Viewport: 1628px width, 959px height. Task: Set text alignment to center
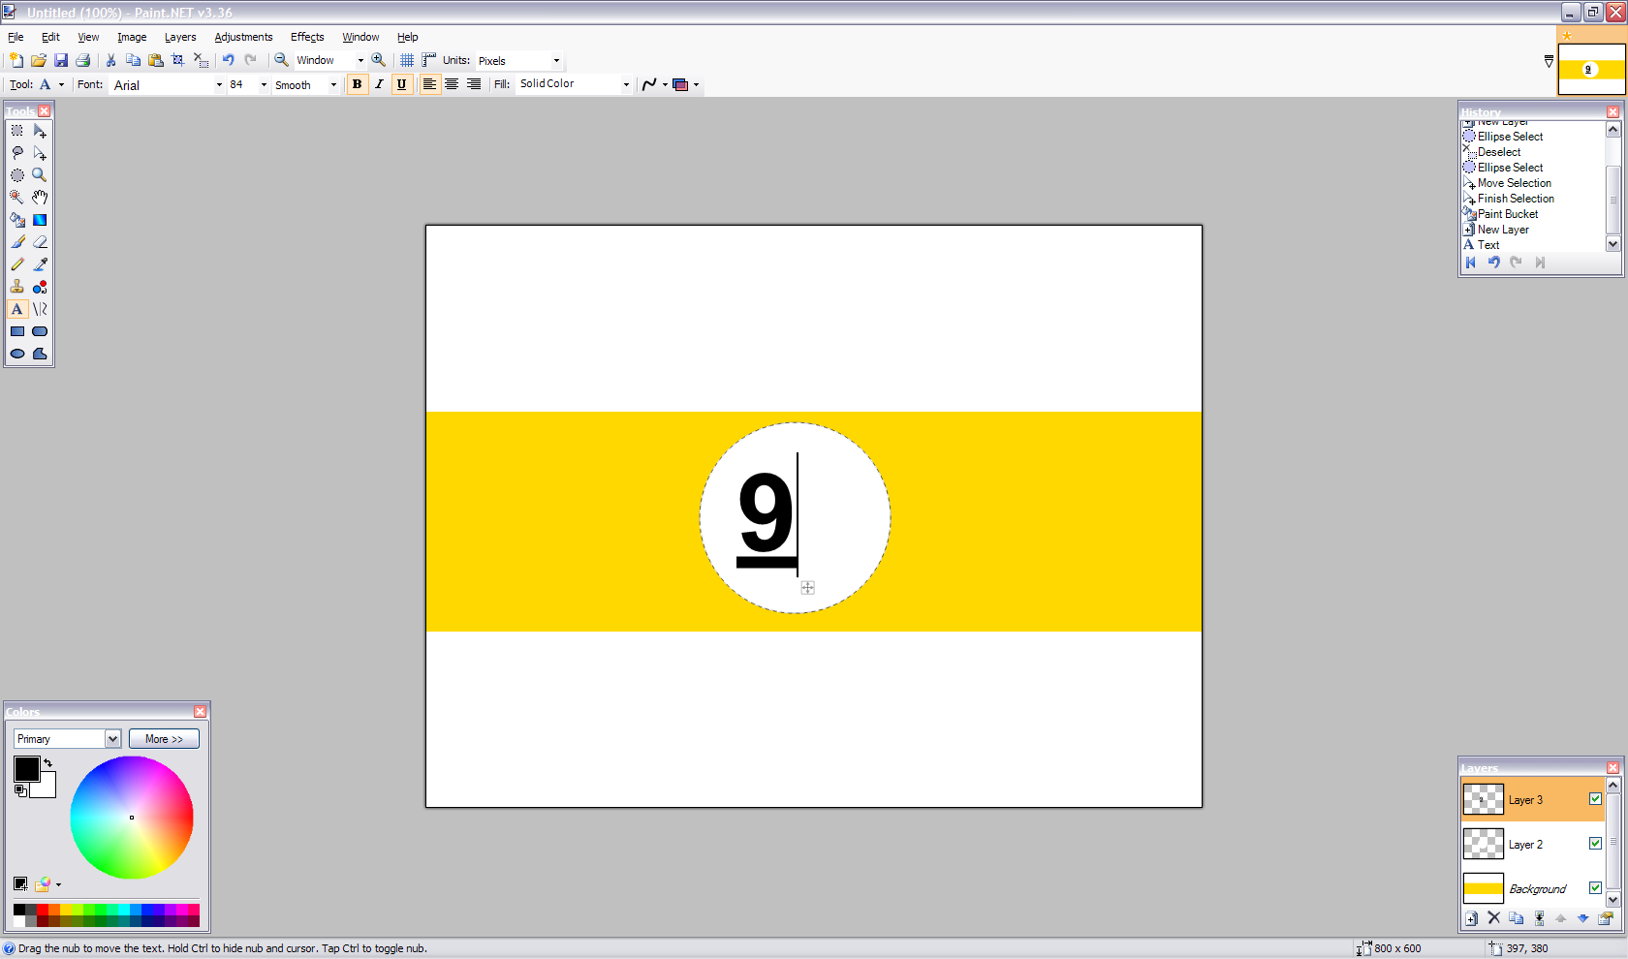click(452, 84)
